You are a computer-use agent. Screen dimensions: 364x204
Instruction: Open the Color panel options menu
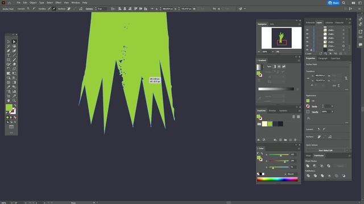299,148
